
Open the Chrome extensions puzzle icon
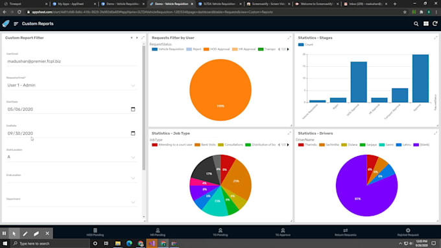coord(422,12)
